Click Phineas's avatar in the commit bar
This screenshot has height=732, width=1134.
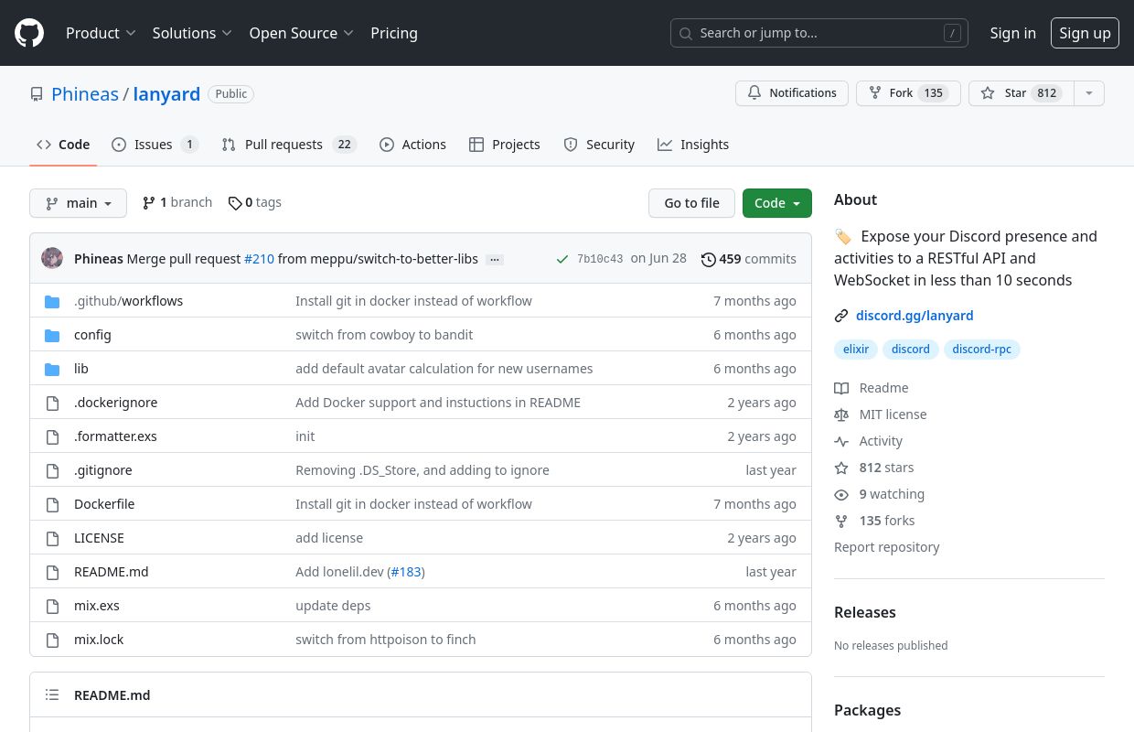(52, 258)
